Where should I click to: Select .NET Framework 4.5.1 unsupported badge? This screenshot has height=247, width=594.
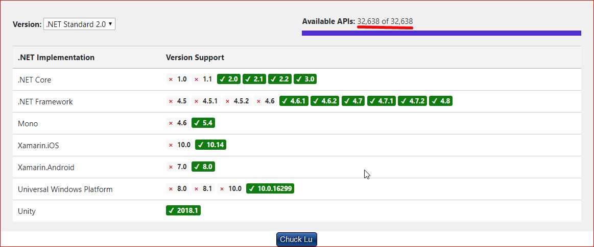[x=206, y=101]
